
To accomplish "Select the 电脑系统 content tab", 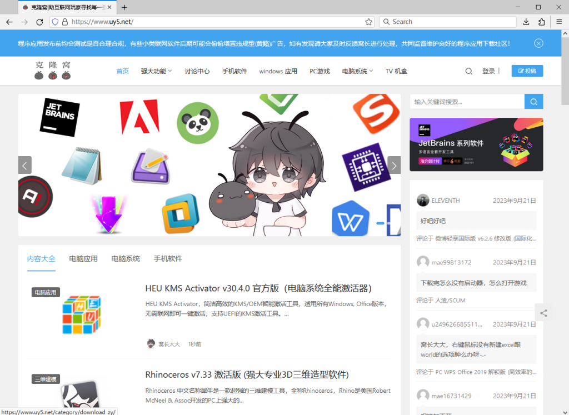I will pyautogui.click(x=126, y=259).
